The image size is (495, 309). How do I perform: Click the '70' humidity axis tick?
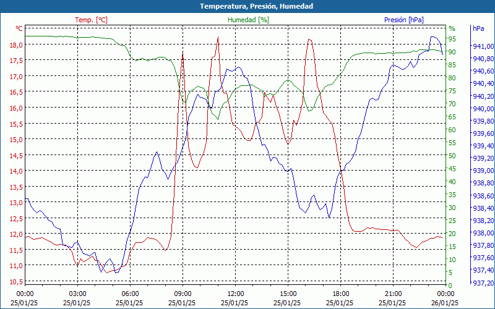452,104
